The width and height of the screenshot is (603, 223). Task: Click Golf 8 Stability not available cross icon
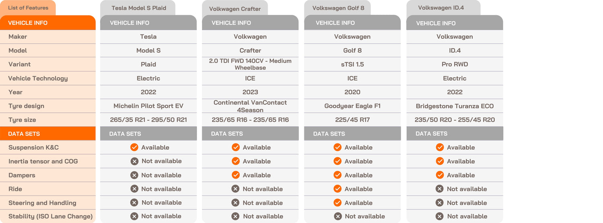click(x=338, y=216)
